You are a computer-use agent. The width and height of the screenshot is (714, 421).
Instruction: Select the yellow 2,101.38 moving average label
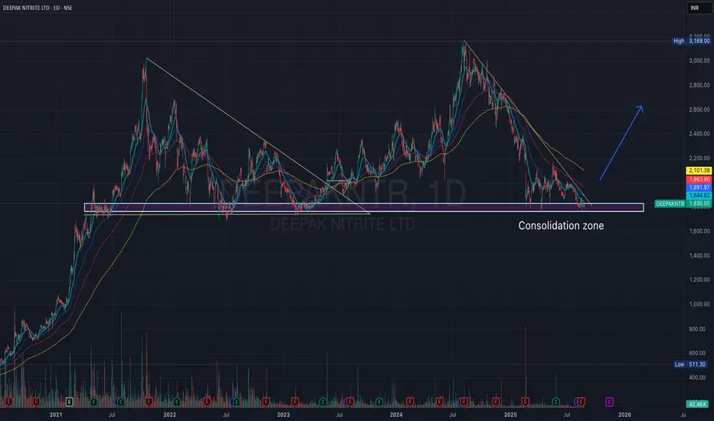tap(699, 171)
